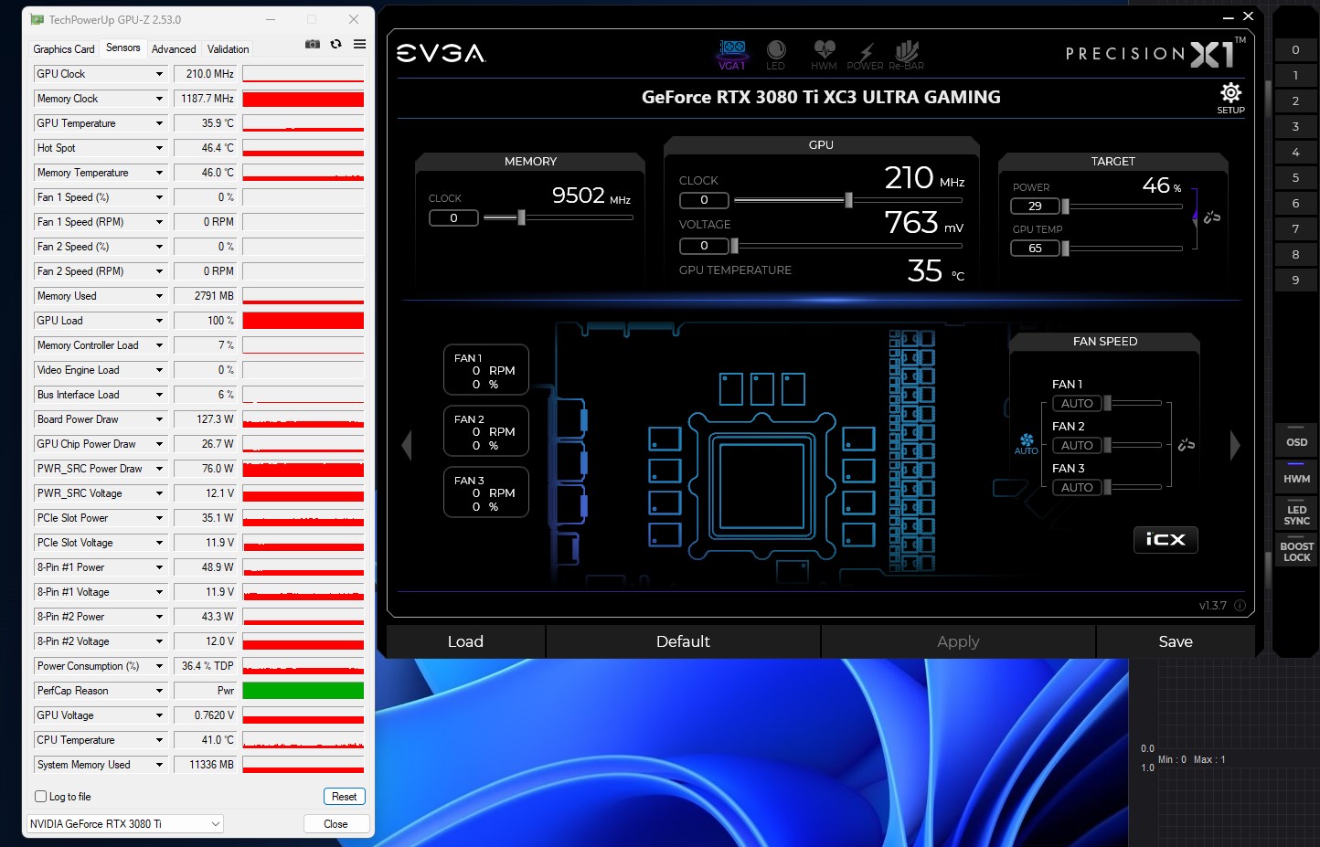
Task: Click the Apply button
Action: tap(958, 641)
